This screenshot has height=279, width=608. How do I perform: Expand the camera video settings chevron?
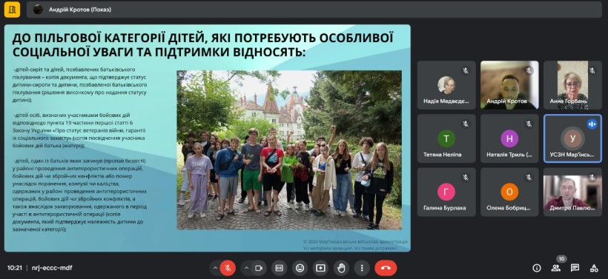tap(246, 268)
